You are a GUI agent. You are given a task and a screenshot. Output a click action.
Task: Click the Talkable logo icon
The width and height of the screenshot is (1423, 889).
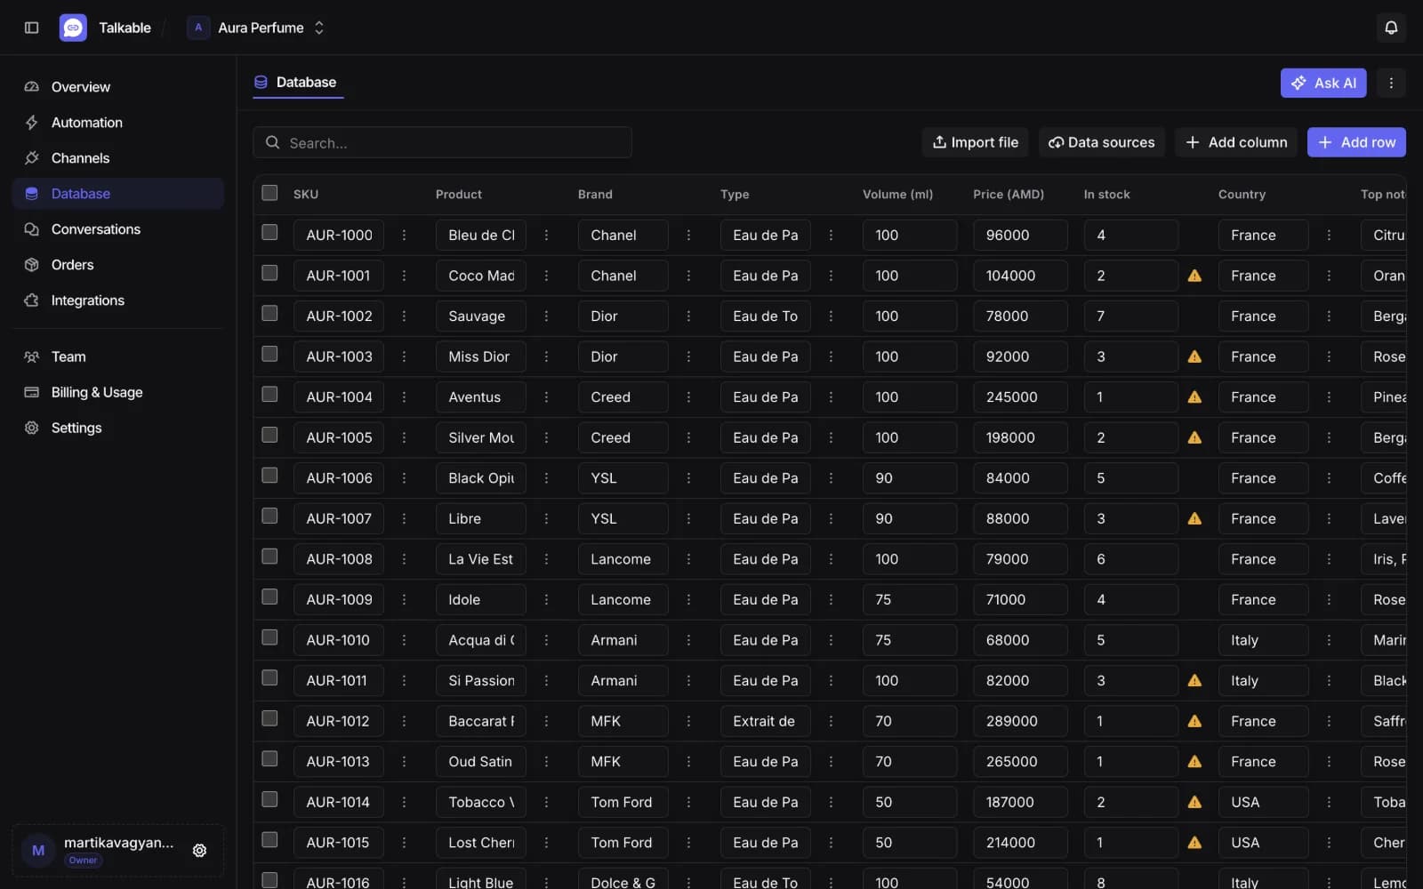pyautogui.click(x=73, y=28)
